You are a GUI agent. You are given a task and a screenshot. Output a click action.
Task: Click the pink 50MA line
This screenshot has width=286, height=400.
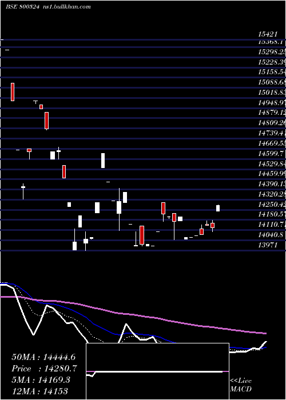tap(133, 314)
